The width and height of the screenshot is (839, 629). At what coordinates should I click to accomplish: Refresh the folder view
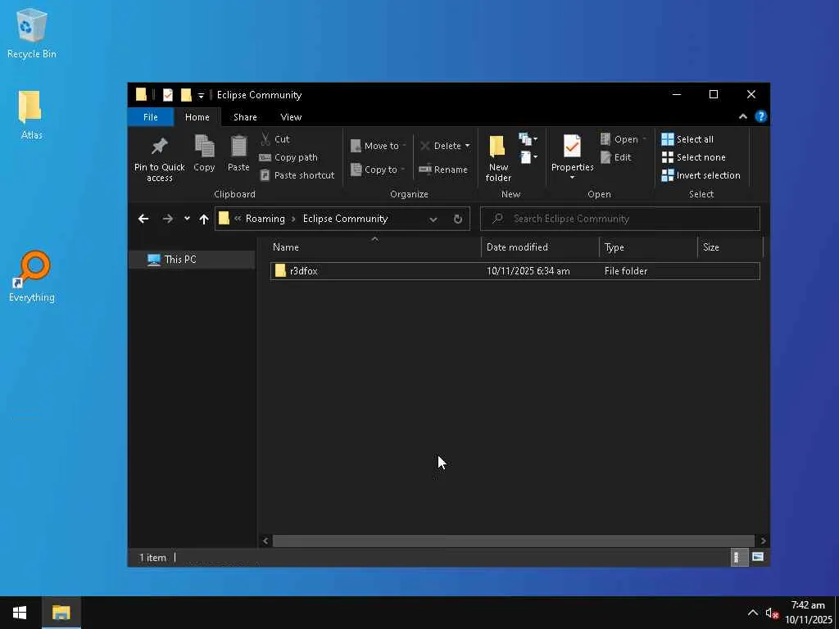[457, 219]
